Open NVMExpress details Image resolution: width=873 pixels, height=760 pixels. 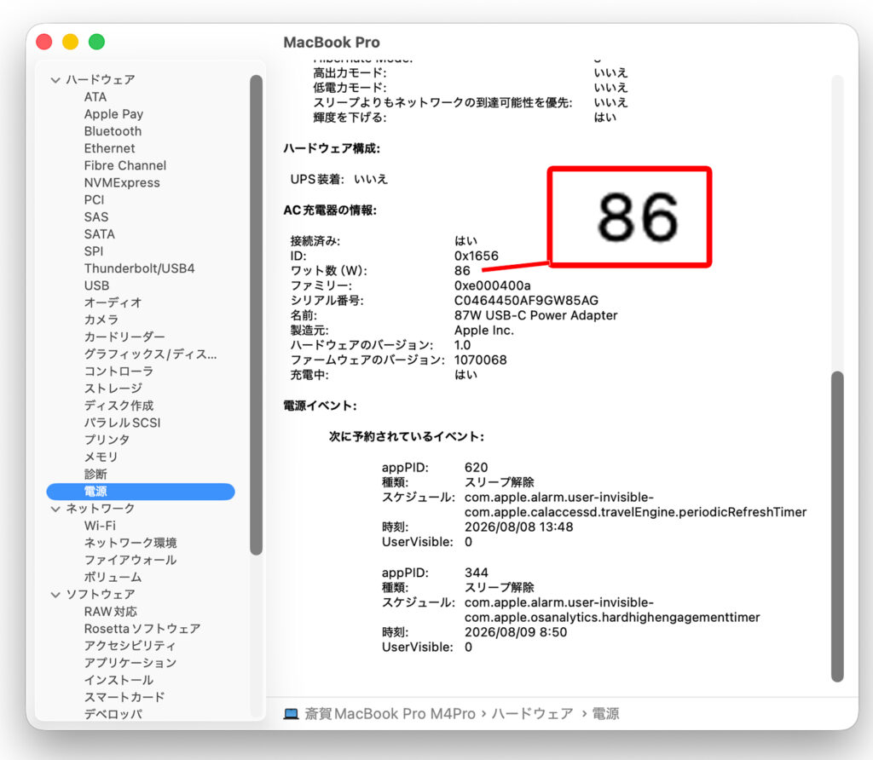[x=122, y=183]
